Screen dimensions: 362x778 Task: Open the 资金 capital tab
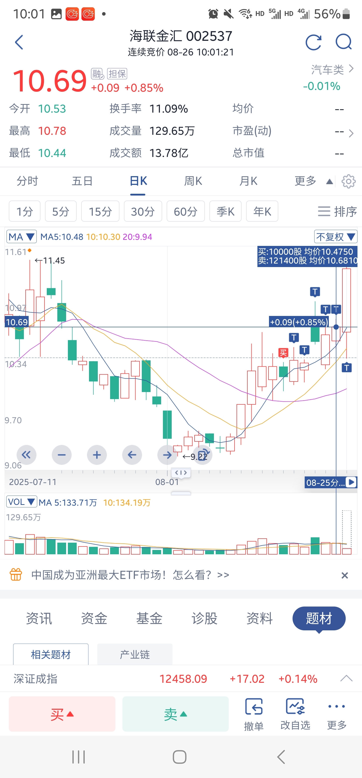(x=94, y=618)
